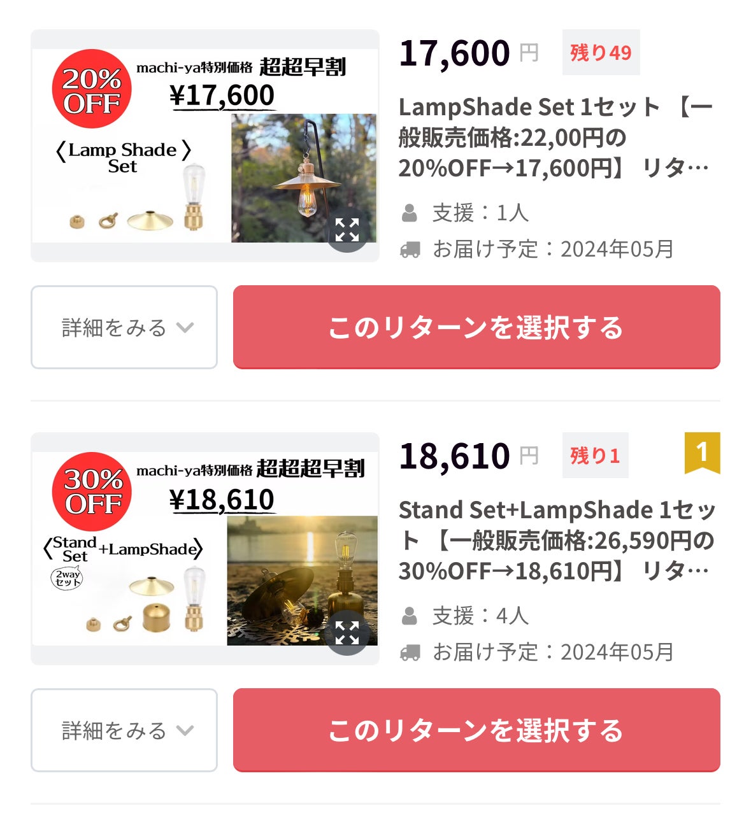Open the Stand Set+LampShade 1セット title

pos(557,541)
